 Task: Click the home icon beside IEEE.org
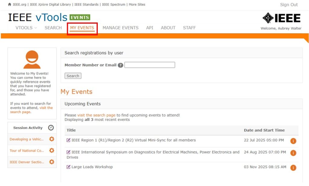coord(10,5)
